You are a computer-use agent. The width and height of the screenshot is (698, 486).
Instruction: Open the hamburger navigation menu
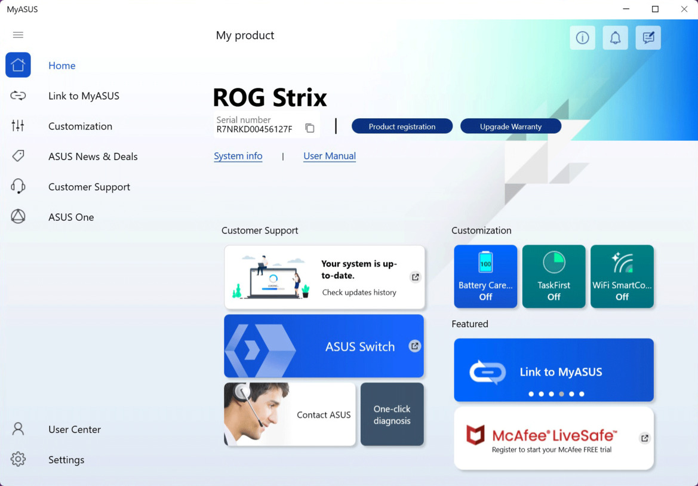(x=19, y=35)
